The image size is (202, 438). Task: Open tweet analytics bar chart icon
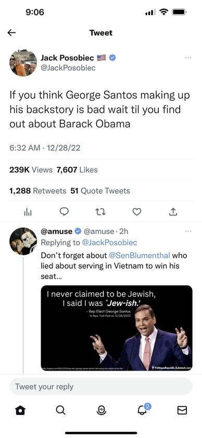[x=28, y=212]
